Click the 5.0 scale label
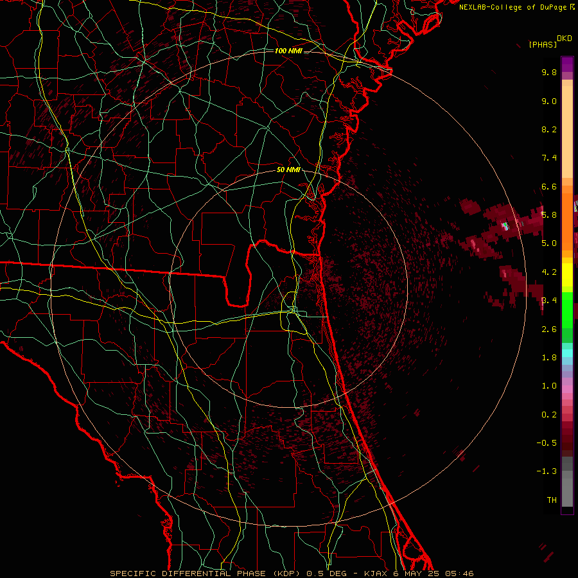 point(549,243)
